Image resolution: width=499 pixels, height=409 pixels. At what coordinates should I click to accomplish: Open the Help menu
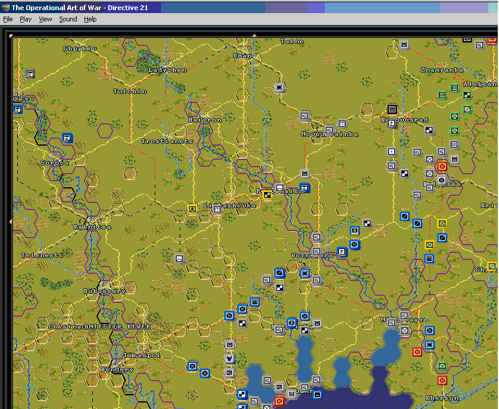click(90, 19)
